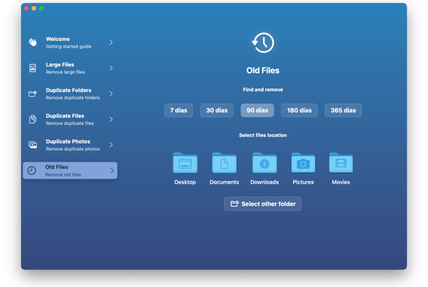Click the Movies folder label
Image resolution: width=428 pixels, height=287 pixels.
coord(341,182)
